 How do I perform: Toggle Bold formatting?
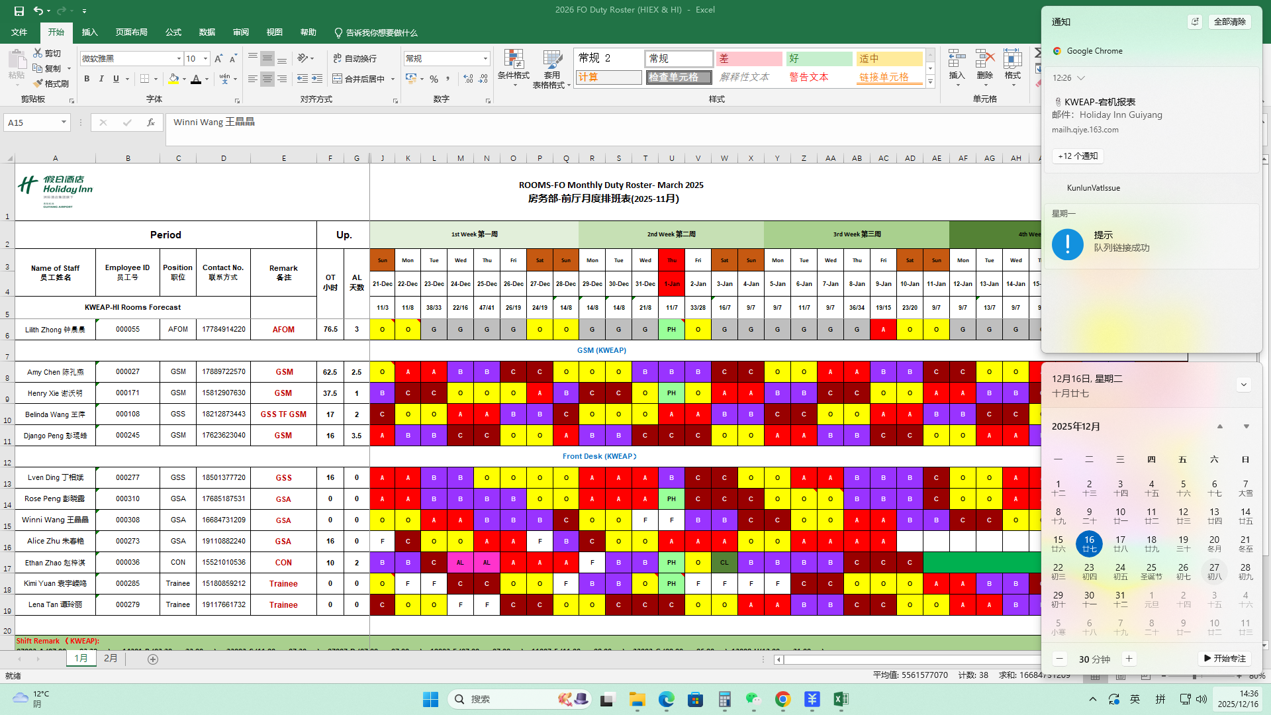pyautogui.click(x=87, y=79)
